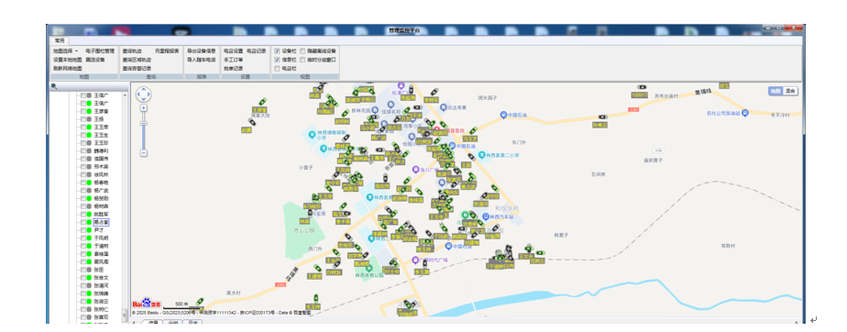Check the box for 尹才 in the tree
Image resolution: width=847 pixels, height=332 pixels.
pyautogui.click(x=83, y=230)
